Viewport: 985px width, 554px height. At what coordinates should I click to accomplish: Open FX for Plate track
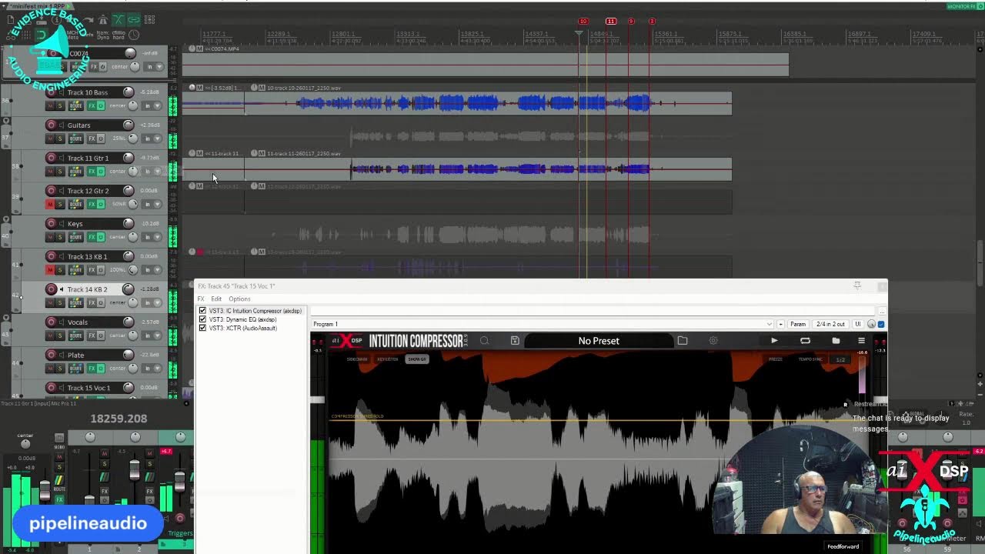92,368
